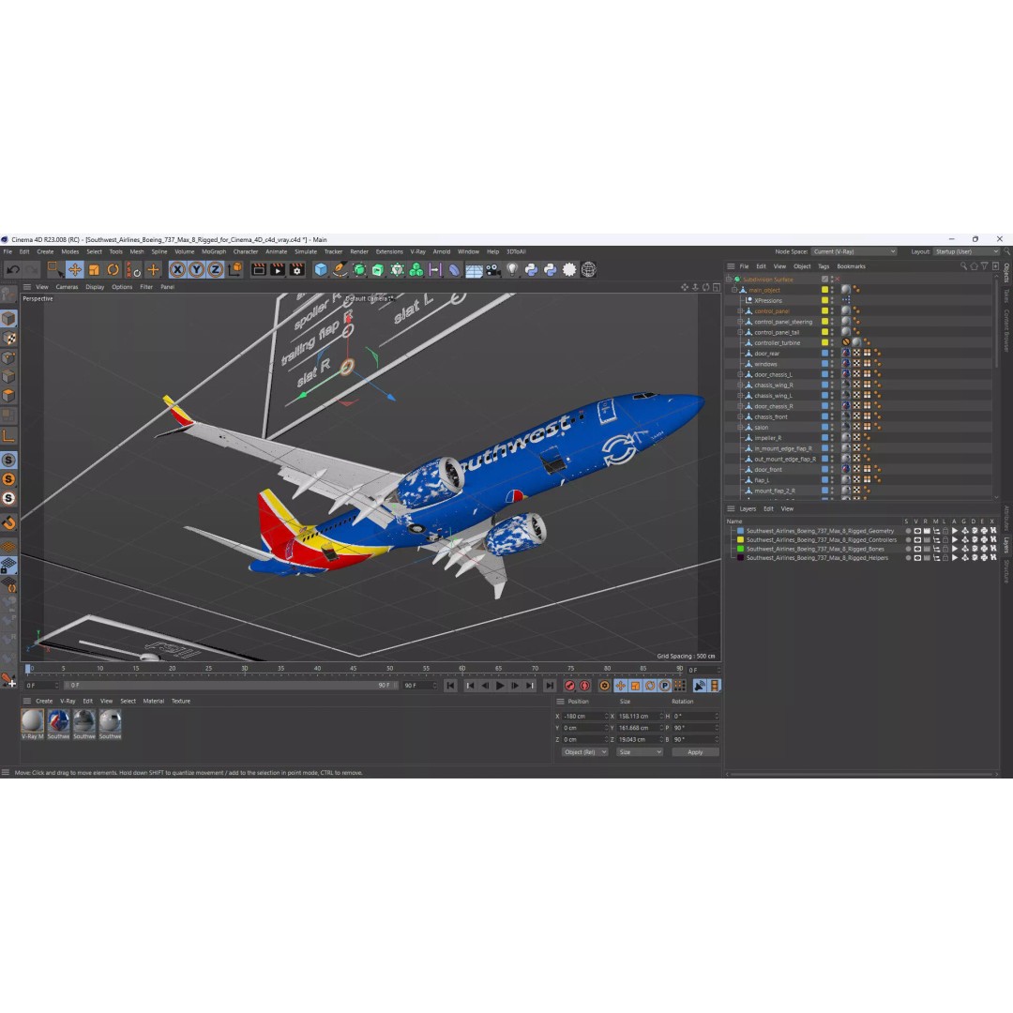Go to end of animation
Image resolution: width=1013 pixels, height=1013 pixels.
pyautogui.click(x=549, y=686)
